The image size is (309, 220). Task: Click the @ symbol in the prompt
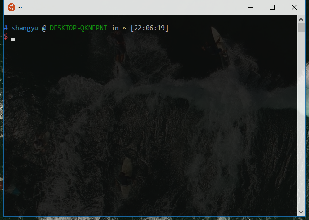44,28
